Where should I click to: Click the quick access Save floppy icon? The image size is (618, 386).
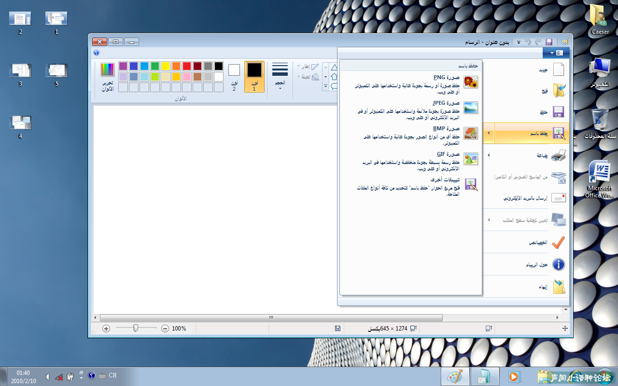pos(549,42)
